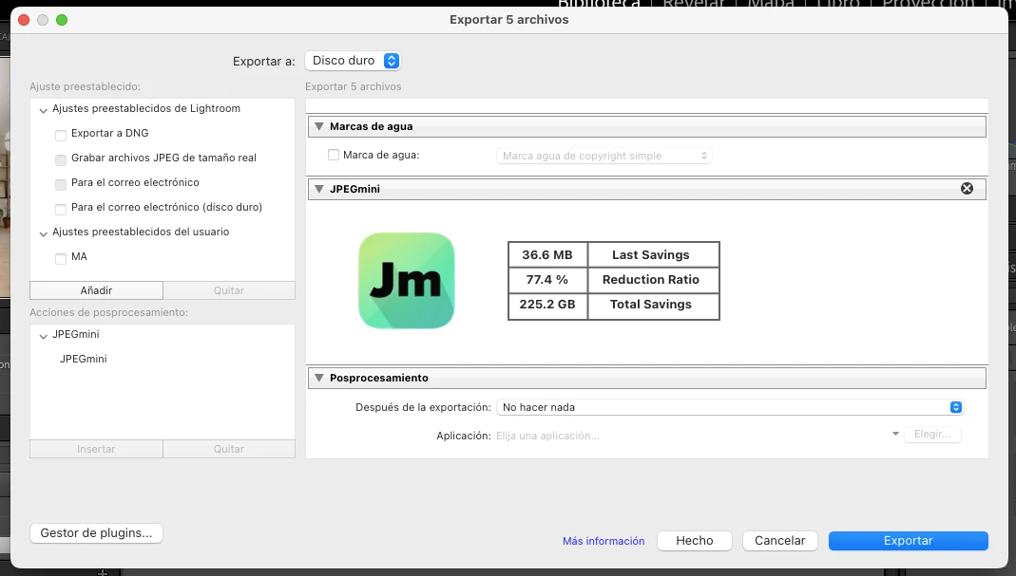This screenshot has height=576, width=1016.
Task: Collapse the JPEGmini postprocessing actions group
Action: [44, 337]
